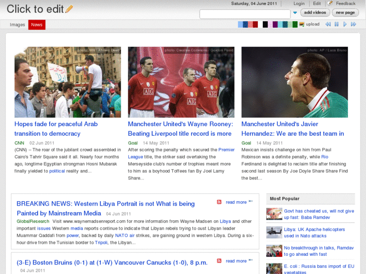
Task: Follow the 'political' link in CNN summary
Action: 57,171
